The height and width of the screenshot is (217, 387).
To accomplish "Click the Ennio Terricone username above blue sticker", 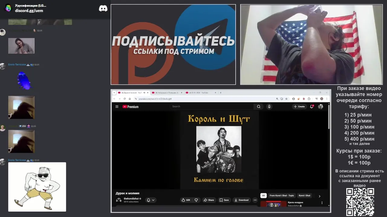I will (x=17, y=65).
